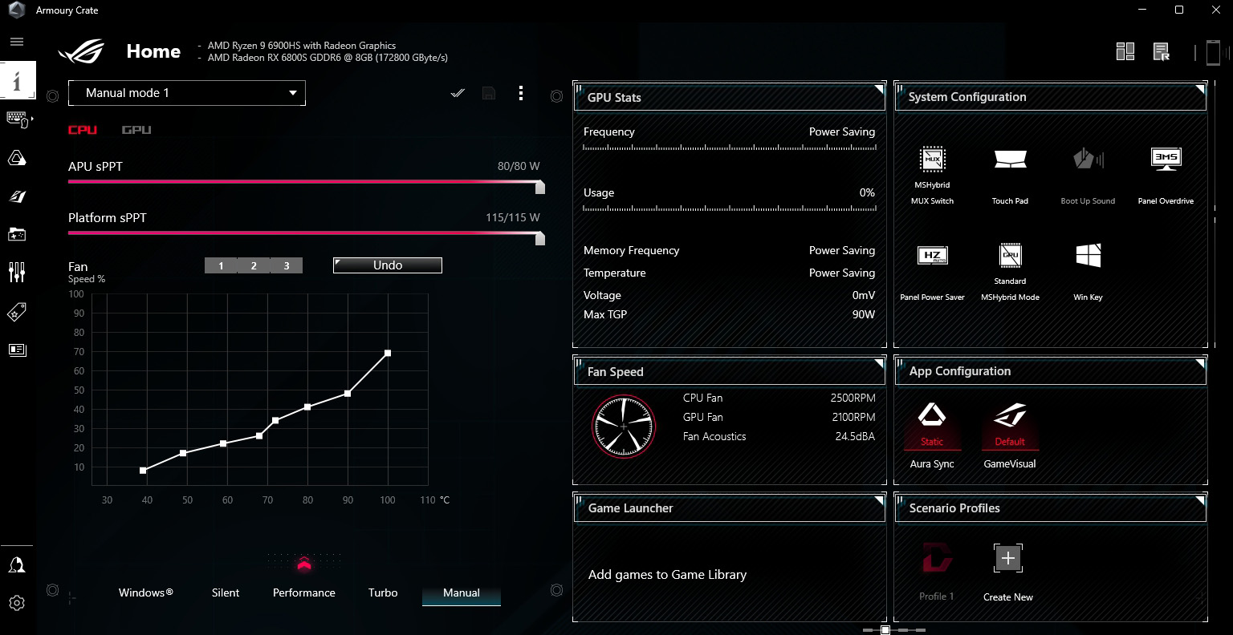Open the Manual mode 1 dropdown
The height and width of the screenshot is (635, 1233).
(187, 93)
